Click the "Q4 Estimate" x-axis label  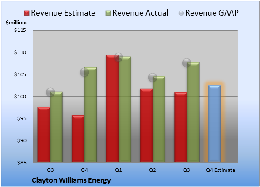[x=221, y=170]
